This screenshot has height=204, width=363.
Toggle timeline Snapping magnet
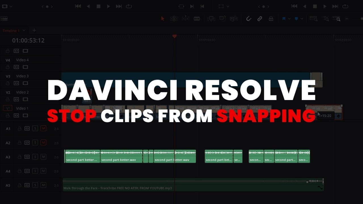coord(249,19)
